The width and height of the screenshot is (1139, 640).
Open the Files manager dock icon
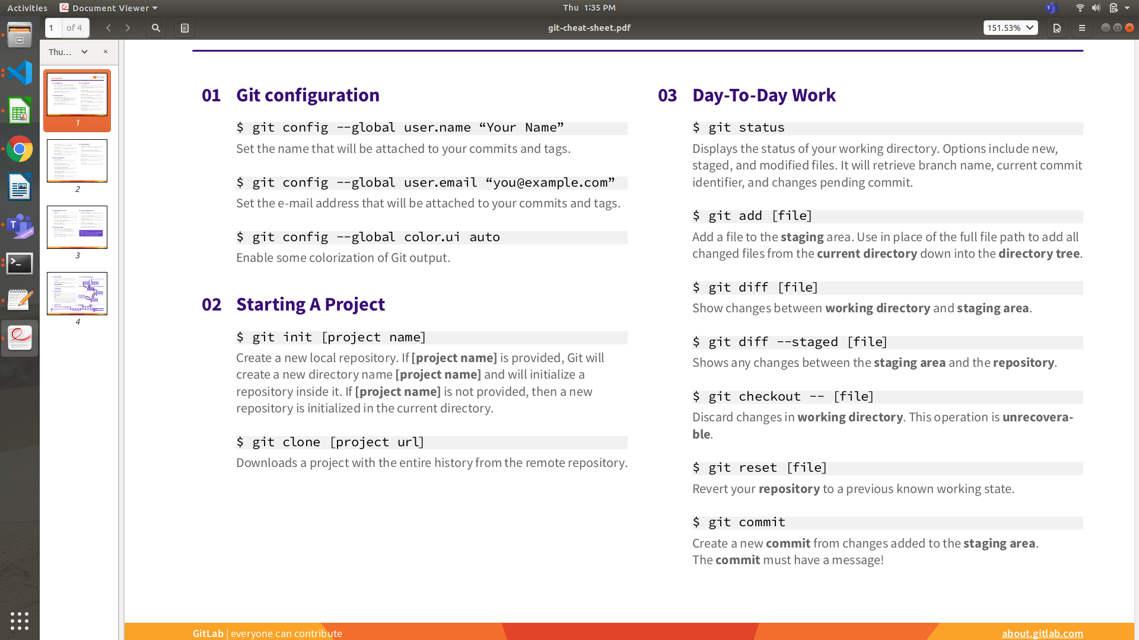click(20, 35)
